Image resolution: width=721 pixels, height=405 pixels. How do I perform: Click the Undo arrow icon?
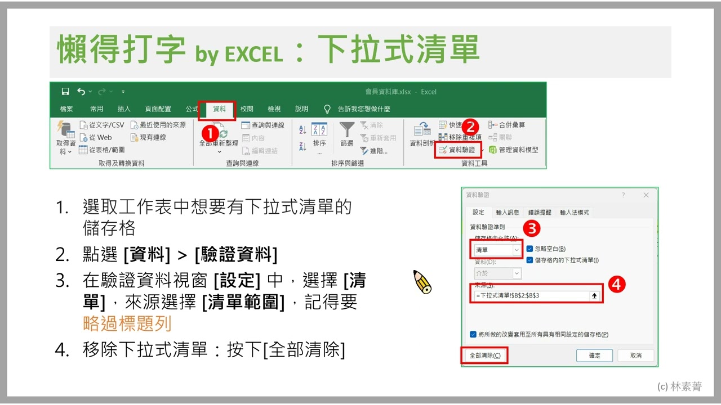pyautogui.click(x=81, y=92)
